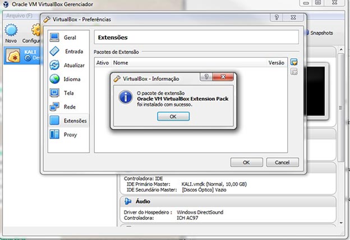Click the 'Windows DirectSound' text
Screen dimensions: 350x240
click(200, 212)
